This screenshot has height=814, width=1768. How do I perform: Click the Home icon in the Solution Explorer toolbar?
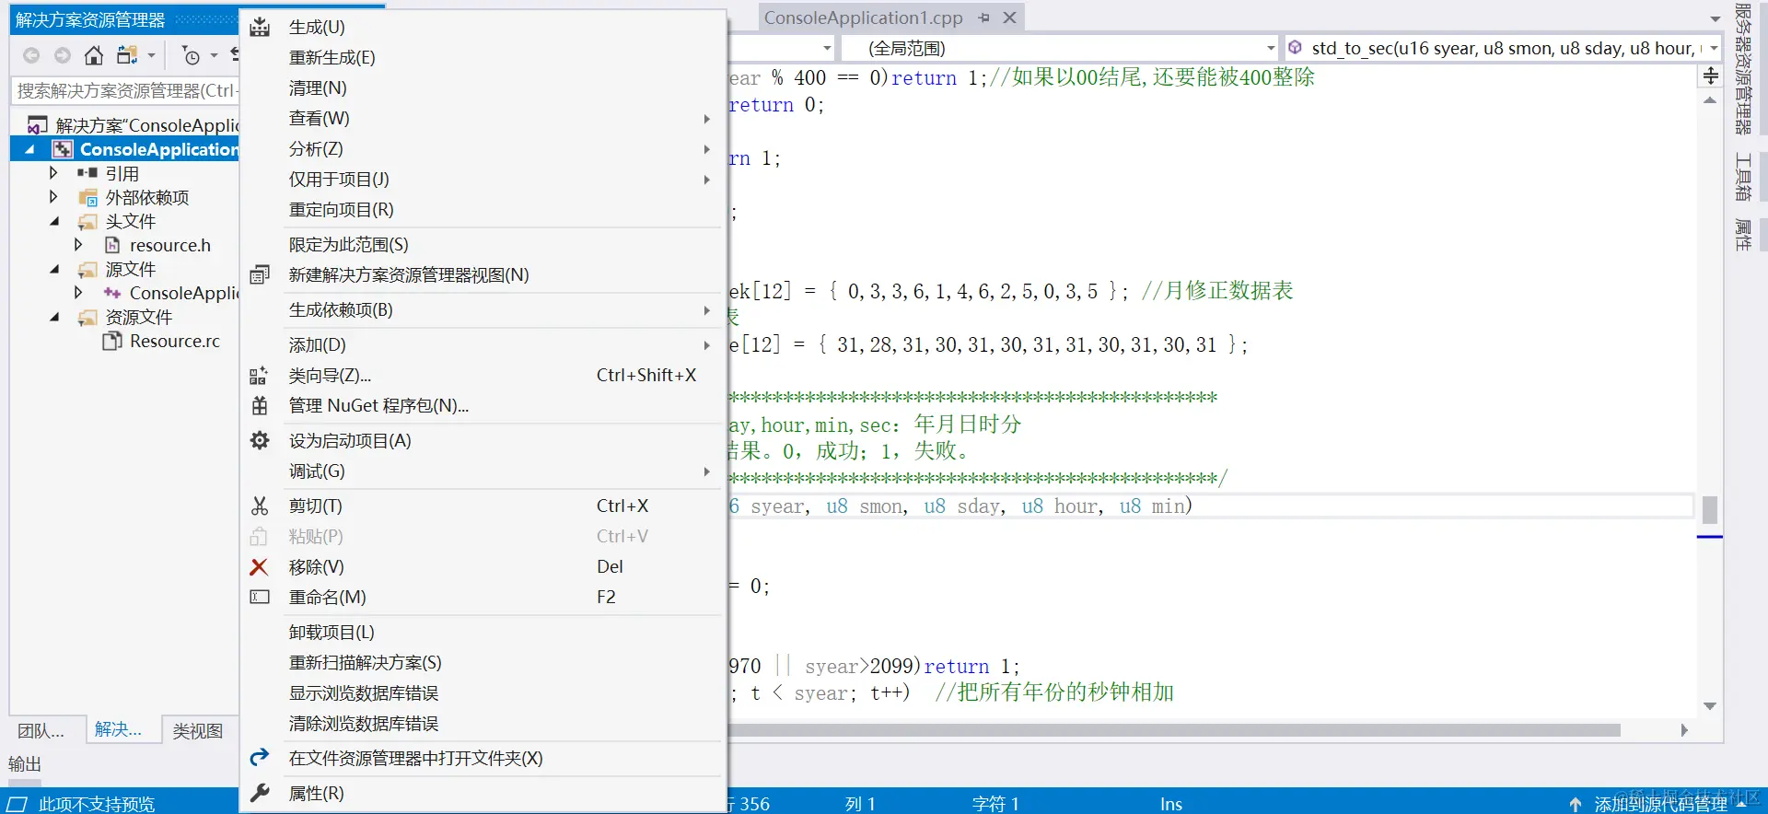click(x=93, y=55)
